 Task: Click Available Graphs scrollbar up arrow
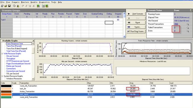33,43
